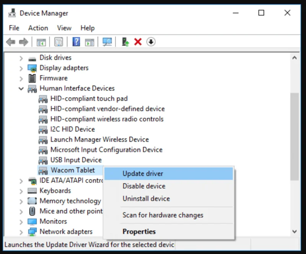The height and width of the screenshot is (254, 306).
Task: Click the Update device driver toolbar icon
Action: [125, 42]
